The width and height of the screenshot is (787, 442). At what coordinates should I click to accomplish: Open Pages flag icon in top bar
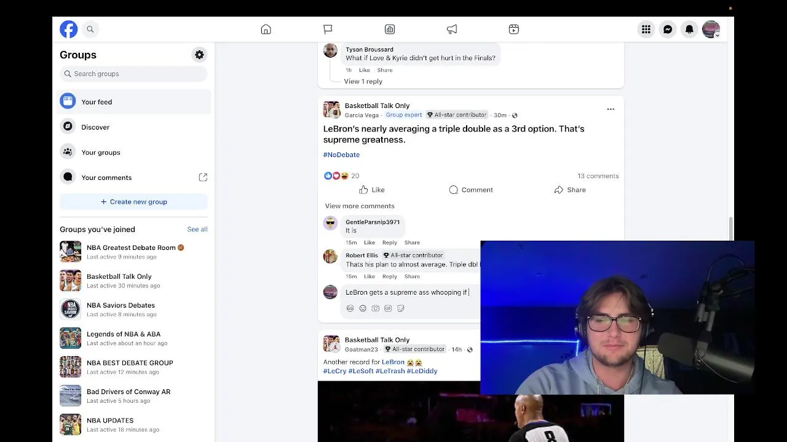[328, 29]
